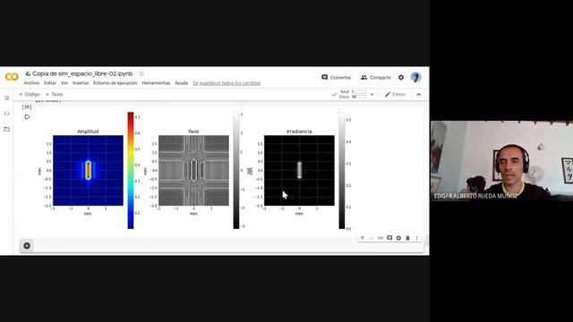This screenshot has width=573, height=322.
Task: Rename the notebook title Copia de sim_espacio_libre-02.ipynb
Action: pos(82,73)
